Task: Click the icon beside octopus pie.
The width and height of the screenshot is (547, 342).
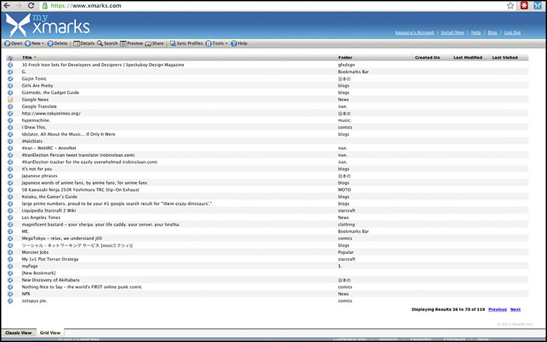Action: [x=10, y=301]
